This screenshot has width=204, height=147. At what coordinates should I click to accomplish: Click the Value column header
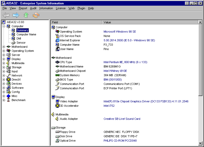[150, 22]
